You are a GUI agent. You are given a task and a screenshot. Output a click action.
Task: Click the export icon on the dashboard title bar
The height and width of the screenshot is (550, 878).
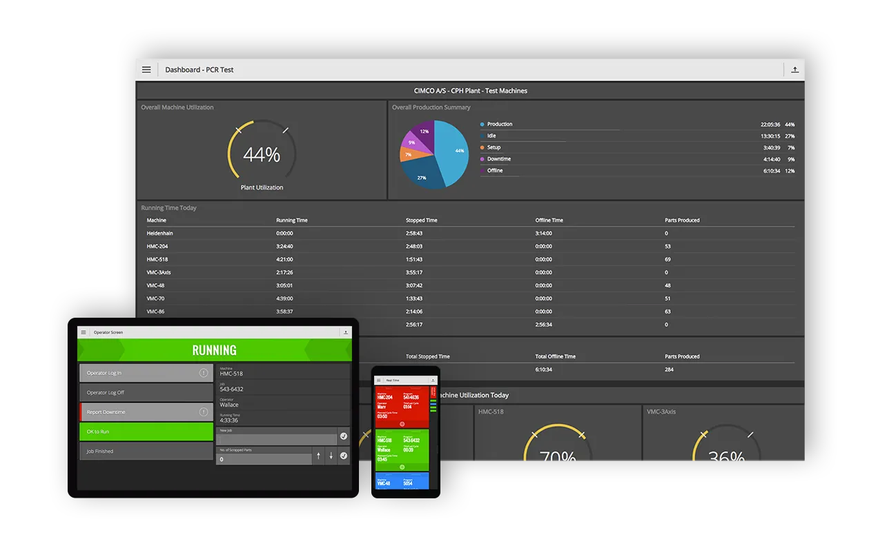click(794, 69)
